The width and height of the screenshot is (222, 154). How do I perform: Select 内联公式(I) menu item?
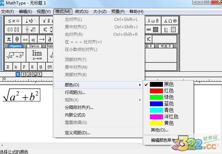98,115
